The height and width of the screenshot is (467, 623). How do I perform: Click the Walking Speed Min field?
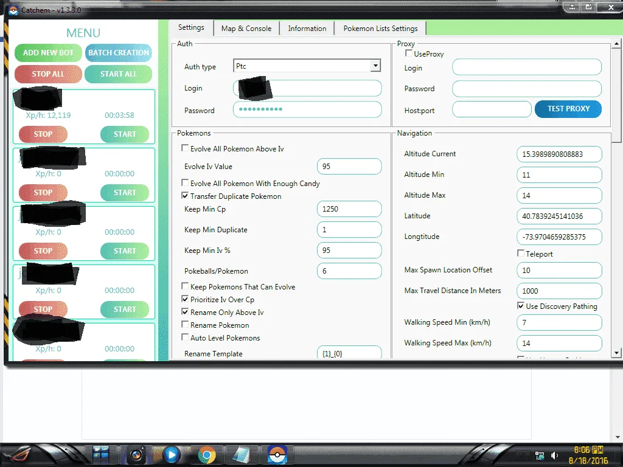[559, 322]
